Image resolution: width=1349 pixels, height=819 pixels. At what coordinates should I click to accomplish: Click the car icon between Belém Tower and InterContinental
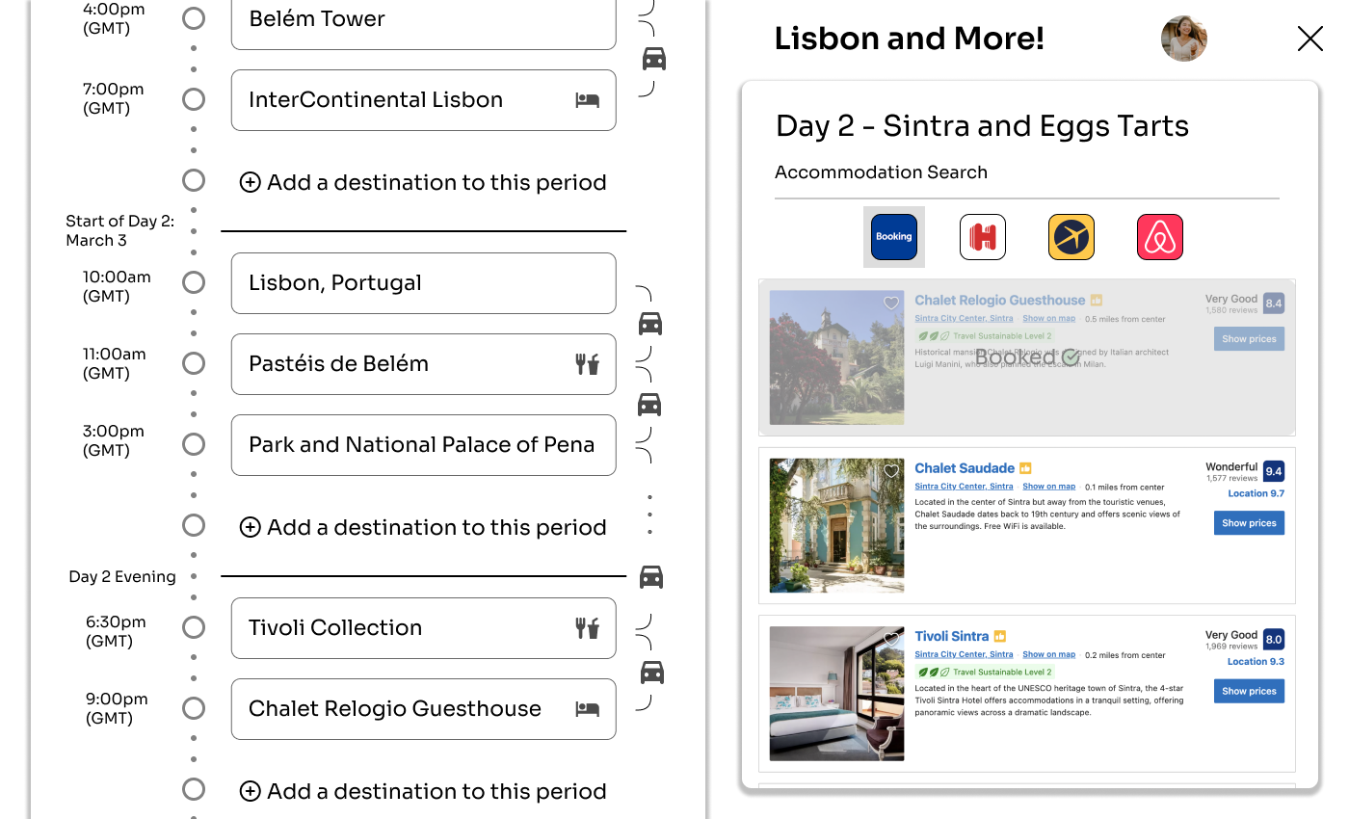pyautogui.click(x=654, y=59)
